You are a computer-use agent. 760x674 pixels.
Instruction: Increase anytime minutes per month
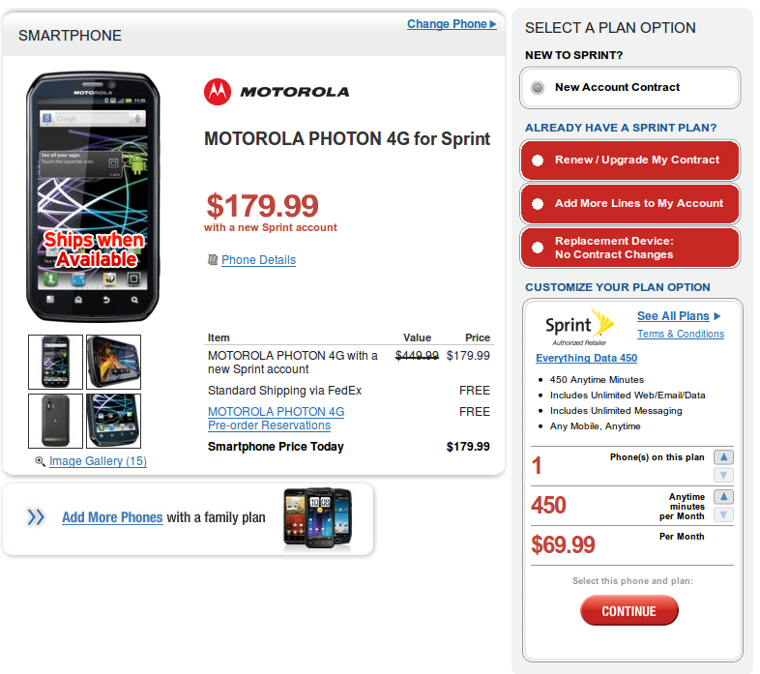(x=723, y=497)
